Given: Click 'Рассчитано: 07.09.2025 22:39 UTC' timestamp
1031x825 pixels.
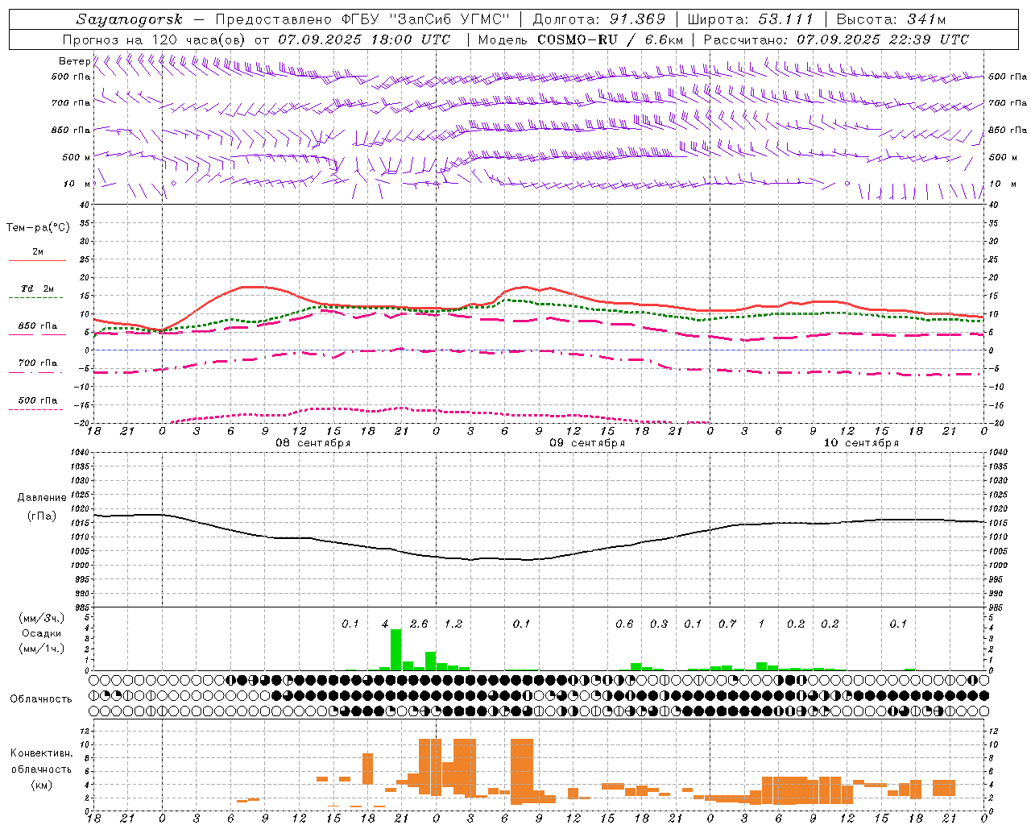Looking at the screenshot, I should pos(837,39).
